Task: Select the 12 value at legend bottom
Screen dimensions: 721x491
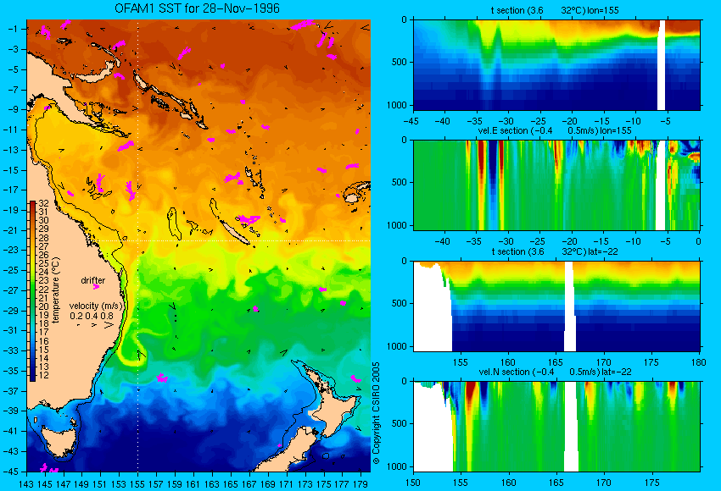Action: 43,375
